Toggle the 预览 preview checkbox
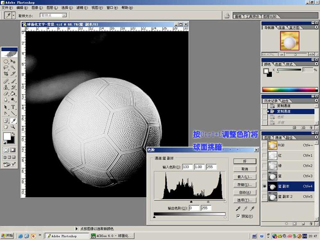The height and width of the screenshot is (240, 320). (238, 216)
